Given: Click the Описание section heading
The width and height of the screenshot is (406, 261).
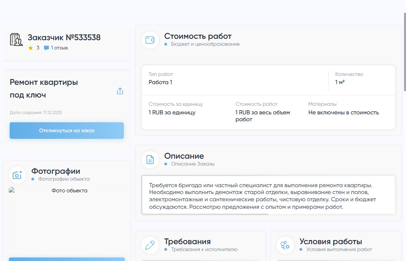Looking at the screenshot, I should [x=184, y=156].
